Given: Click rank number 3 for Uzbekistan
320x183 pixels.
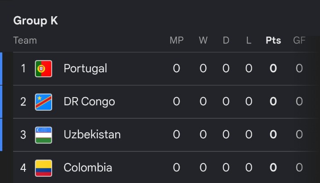Looking at the screenshot, I should [23, 135].
